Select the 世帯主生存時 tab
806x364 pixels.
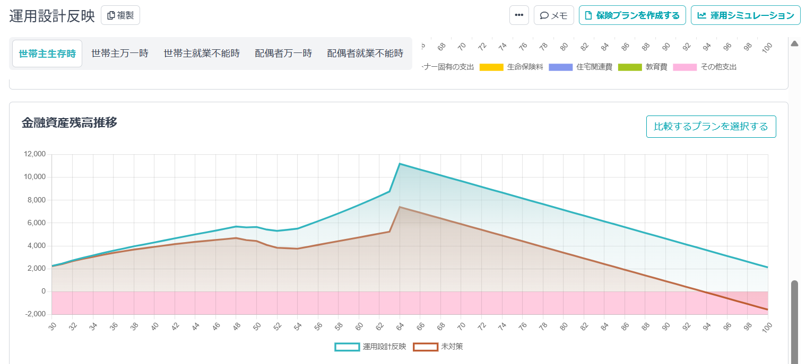47,54
